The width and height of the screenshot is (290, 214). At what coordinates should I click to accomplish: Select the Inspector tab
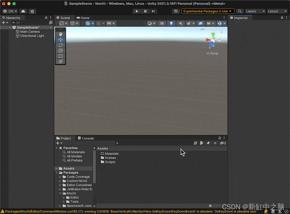click(x=239, y=18)
